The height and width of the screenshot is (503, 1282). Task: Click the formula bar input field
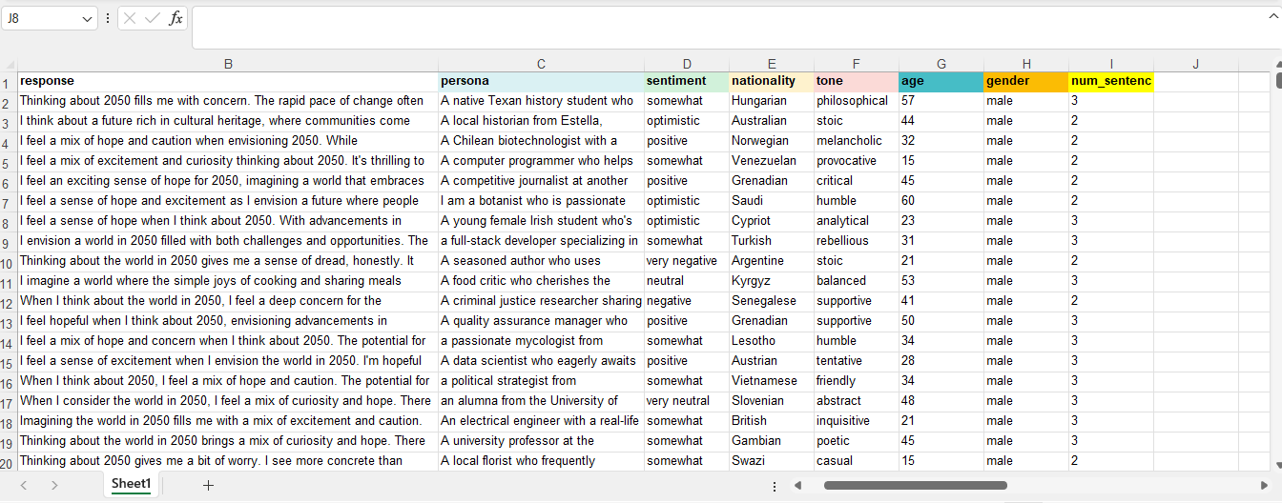(x=725, y=27)
